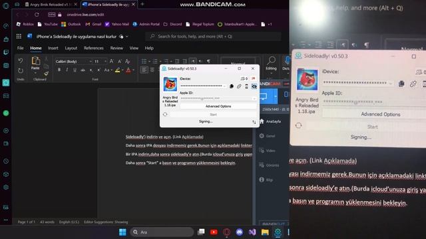Toggle Strikethrough formatting in Word

click(83, 70)
